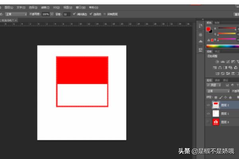Click the tolerance input field

pyautogui.click(x=67, y=14)
